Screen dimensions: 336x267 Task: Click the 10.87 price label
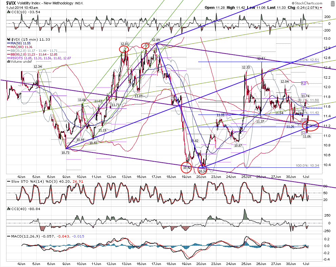point(238,145)
